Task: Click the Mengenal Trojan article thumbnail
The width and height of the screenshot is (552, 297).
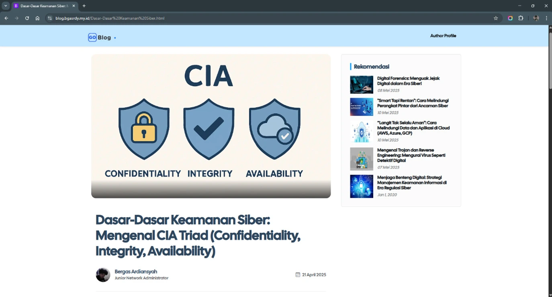Action: [x=361, y=159]
